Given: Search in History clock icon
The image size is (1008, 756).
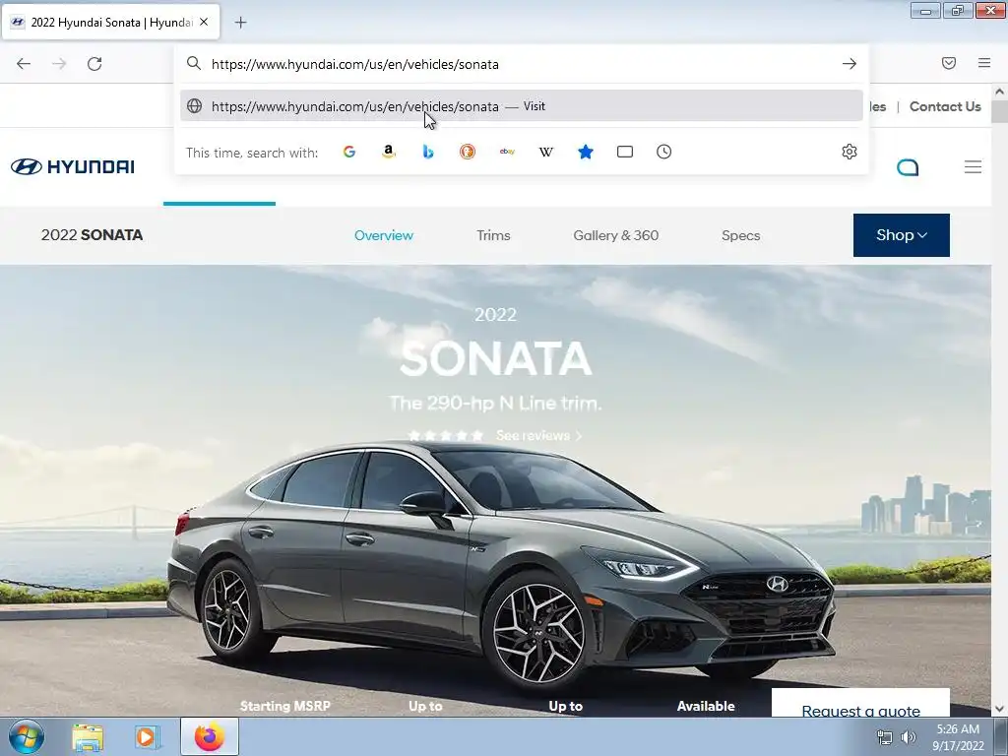Looking at the screenshot, I should 664,152.
